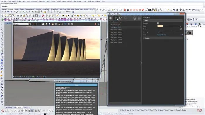The width and height of the screenshot is (205, 115).
Task: Click the padlock lock icon in toolbar
Action: pyautogui.click(x=18, y=16)
